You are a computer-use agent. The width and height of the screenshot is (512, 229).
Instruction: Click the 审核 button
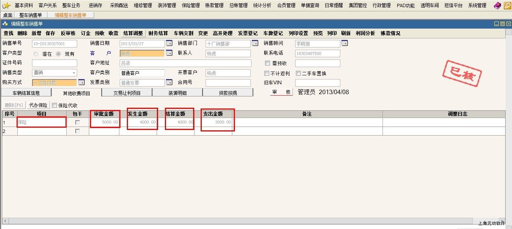click(282, 92)
